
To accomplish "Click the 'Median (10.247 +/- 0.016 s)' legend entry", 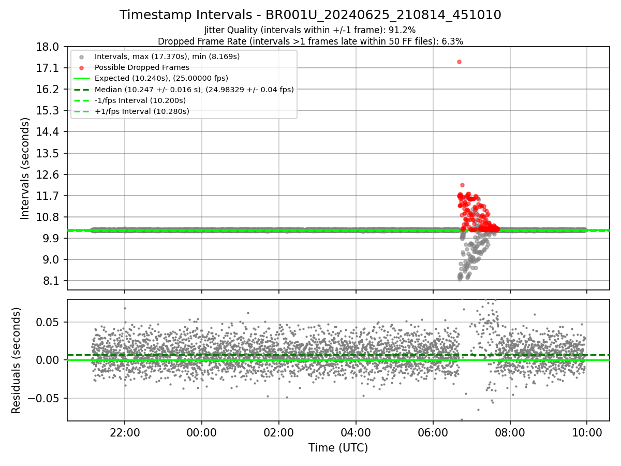I will (x=194, y=90).
